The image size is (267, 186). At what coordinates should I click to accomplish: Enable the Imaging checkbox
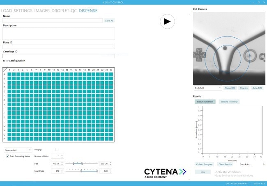pyautogui.click(x=57, y=150)
